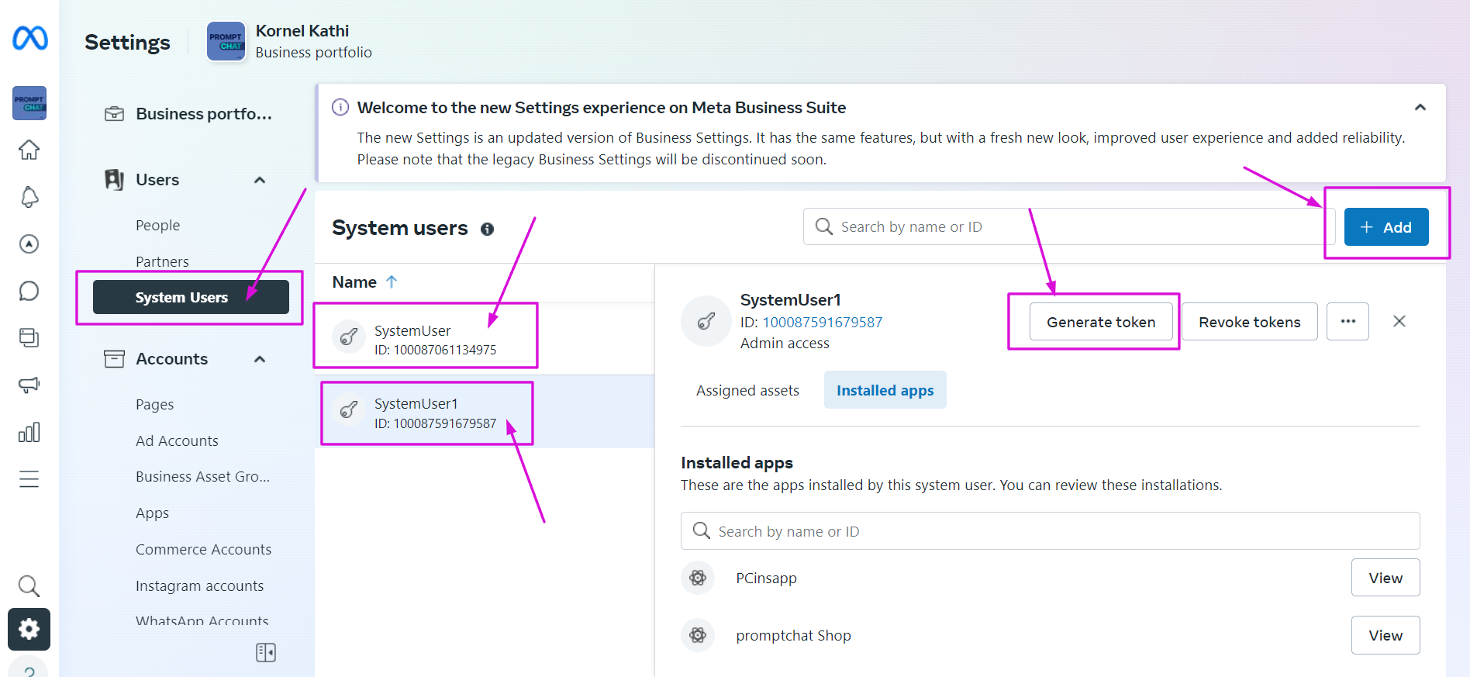Viewport: 1470px width, 677px height.
Task: Click PCinsapp app icon
Action: point(698,578)
